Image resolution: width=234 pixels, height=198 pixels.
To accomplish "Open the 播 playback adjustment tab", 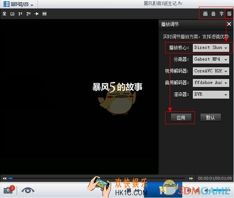I will [x=229, y=14].
